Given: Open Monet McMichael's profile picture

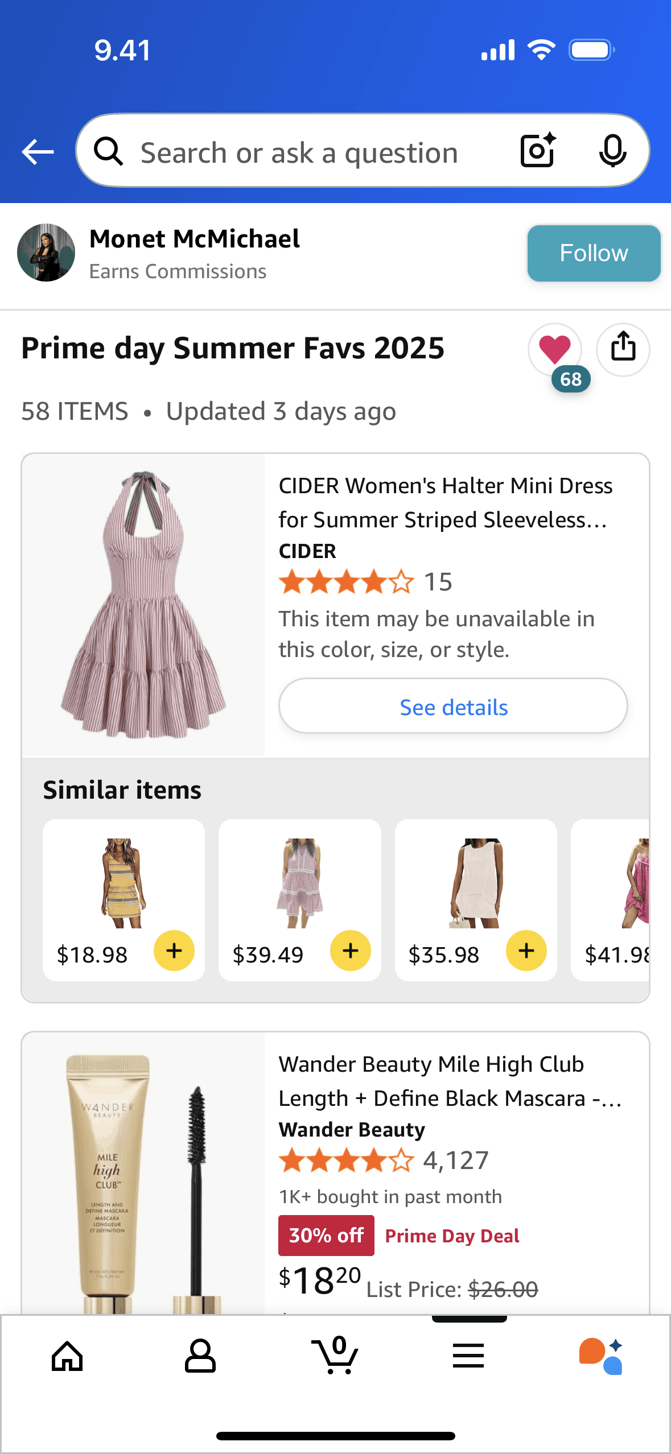Looking at the screenshot, I should 46,253.
